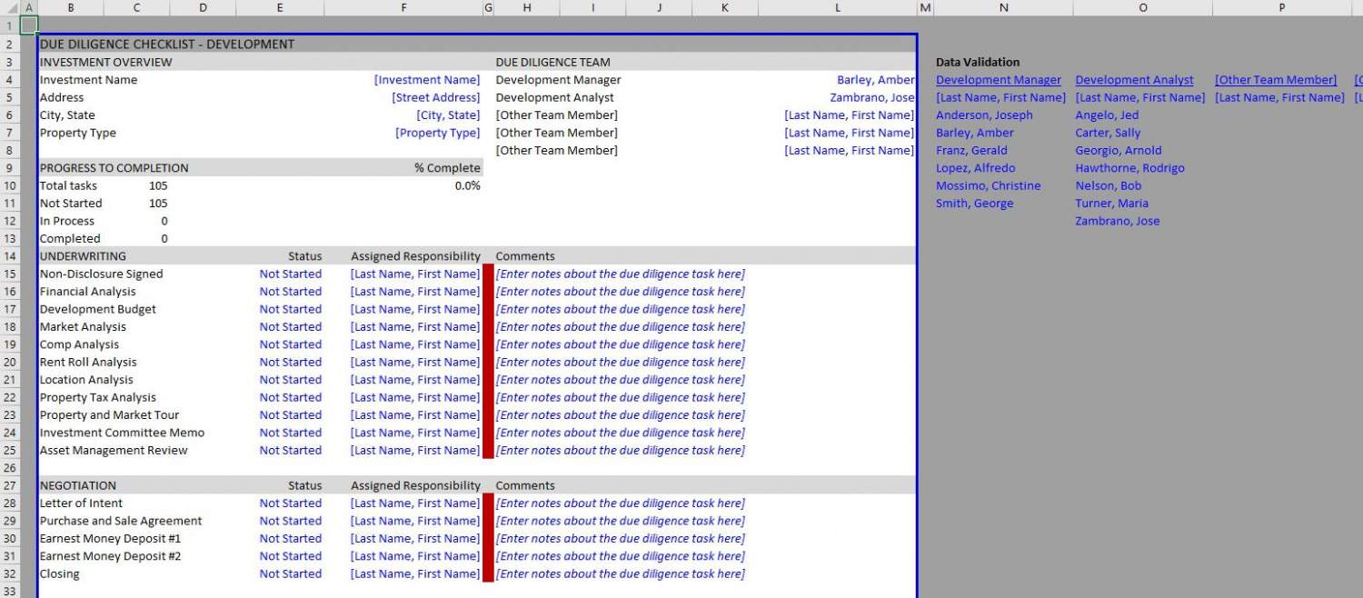Image resolution: width=1363 pixels, height=598 pixels.
Task: Select Comments placeholder for Letter of Intent
Action: (x=622, y=503)
